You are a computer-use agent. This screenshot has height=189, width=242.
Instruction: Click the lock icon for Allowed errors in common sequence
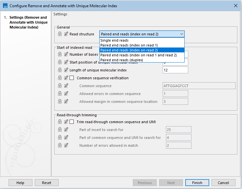[x=60, y=94]
